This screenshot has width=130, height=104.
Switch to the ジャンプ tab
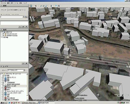point(4,10)
